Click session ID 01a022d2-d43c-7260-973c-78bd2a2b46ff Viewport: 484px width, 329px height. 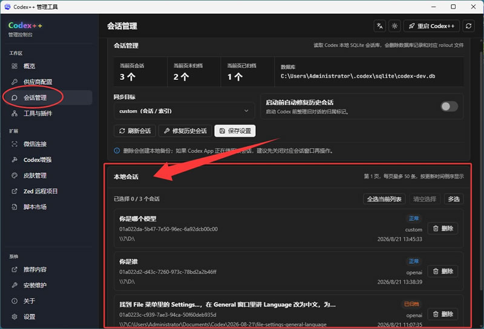(x=168, y=272)
